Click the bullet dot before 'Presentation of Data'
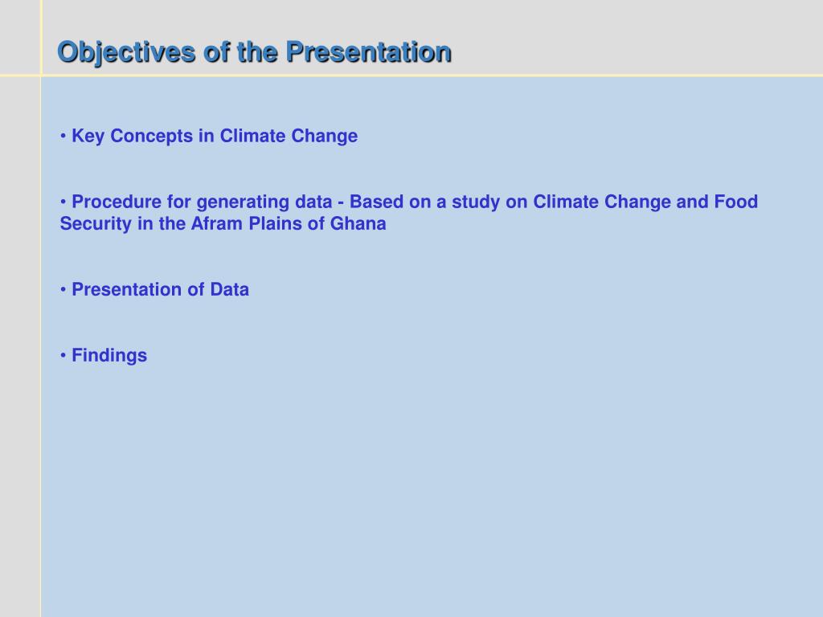Screen dimensions: 823x617 click(x=63, y=289)
